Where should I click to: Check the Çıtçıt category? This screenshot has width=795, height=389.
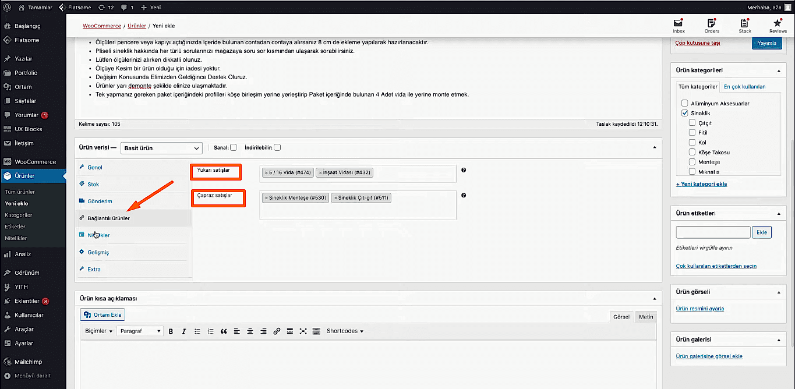click(692, 123)
